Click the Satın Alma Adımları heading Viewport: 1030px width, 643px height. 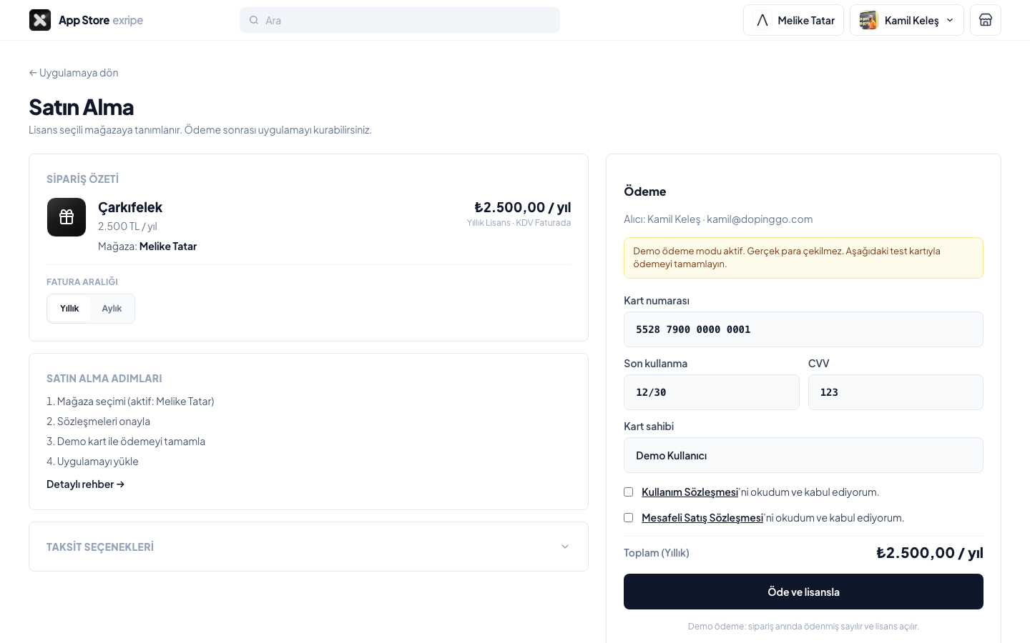tap(104, 379)
